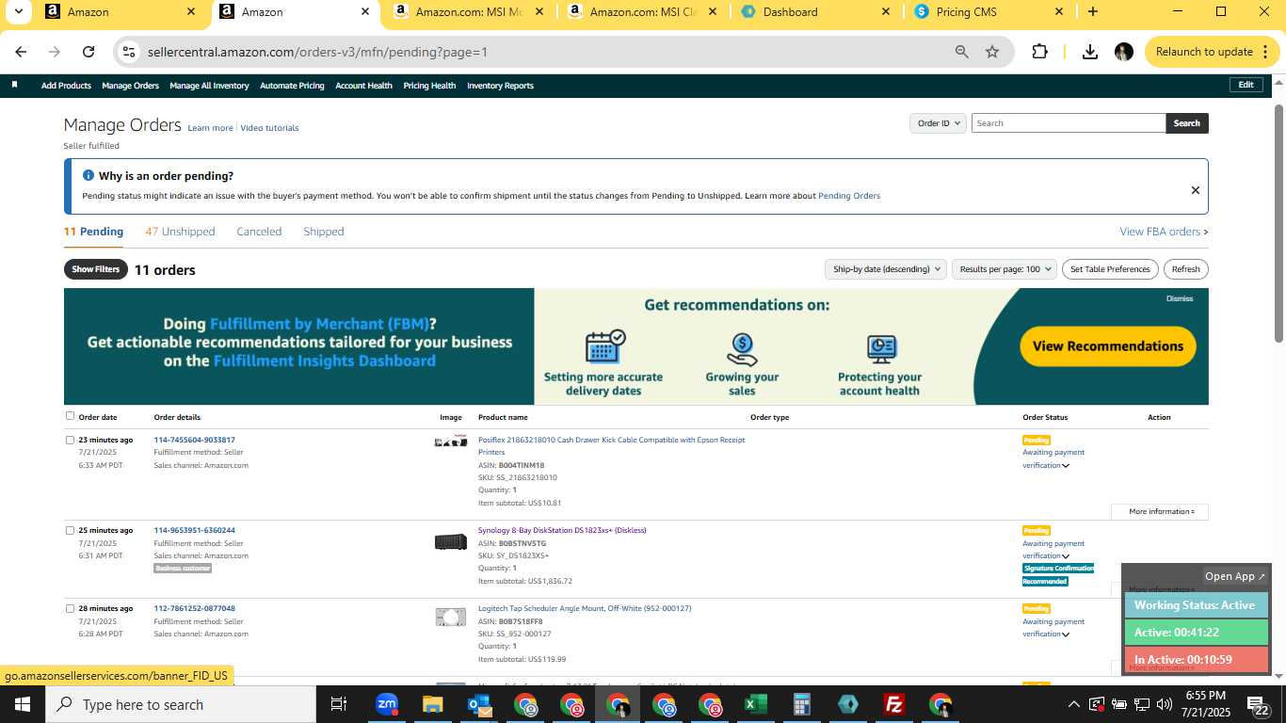
Task: Click the Synology DiskStation product thumbnail
Action: click(451, 541)
